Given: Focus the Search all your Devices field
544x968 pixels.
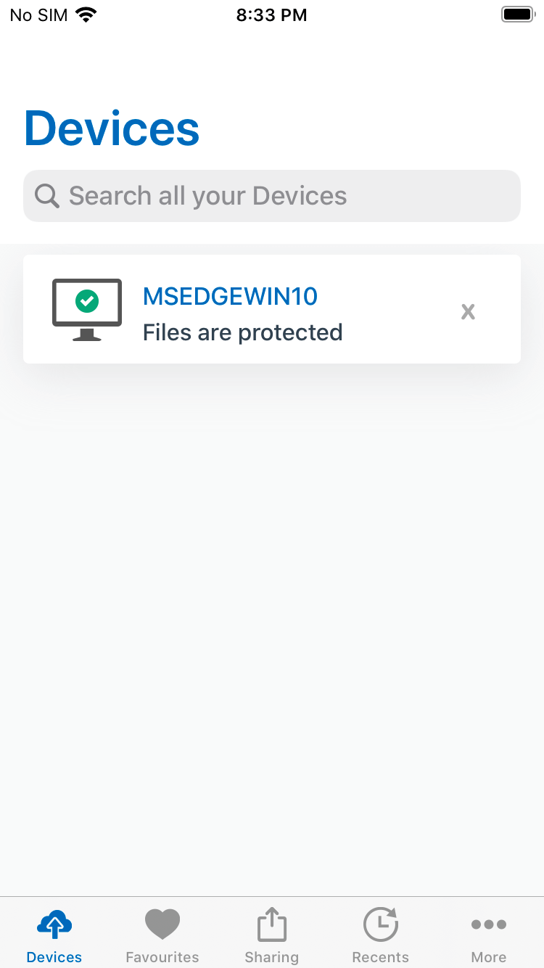Looking at the screenshot, I should [x=272, y=196].
